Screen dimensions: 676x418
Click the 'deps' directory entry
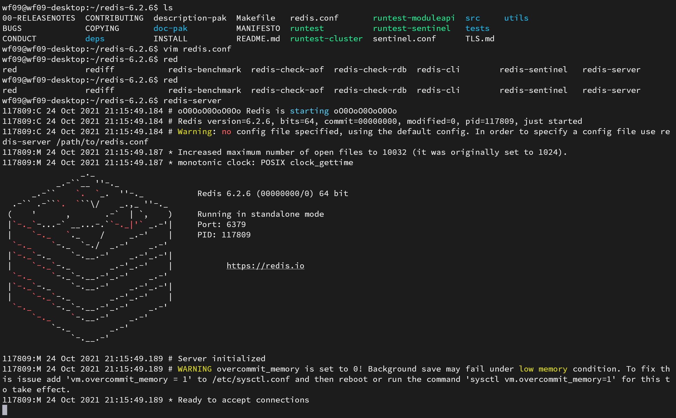tap(95, 39)
